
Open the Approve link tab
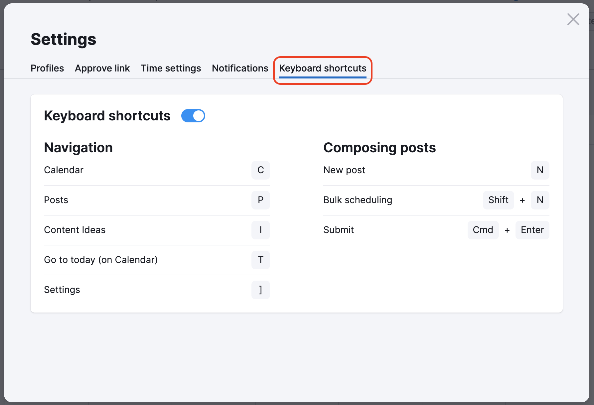pos(102,68)
